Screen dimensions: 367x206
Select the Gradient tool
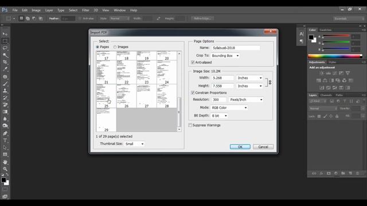(x=5, y=112)
